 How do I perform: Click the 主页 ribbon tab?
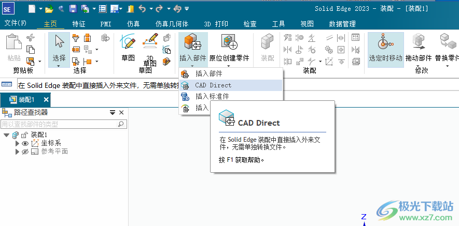pos(50,24)
